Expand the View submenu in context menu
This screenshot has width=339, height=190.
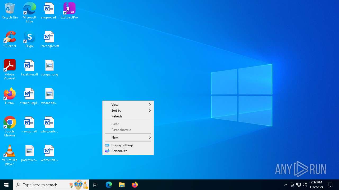click(x=128, y=105)
